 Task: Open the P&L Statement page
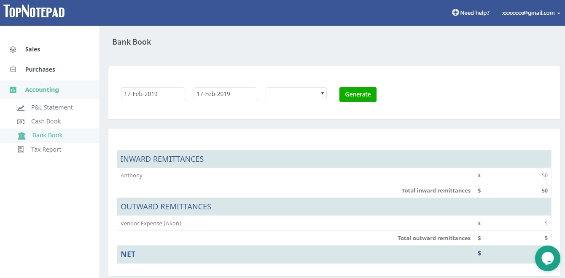[x=52, y=107]
